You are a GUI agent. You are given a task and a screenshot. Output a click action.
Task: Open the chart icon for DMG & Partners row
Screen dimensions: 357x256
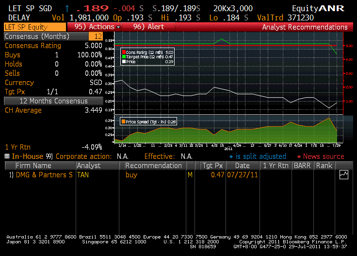coord(343,175)
